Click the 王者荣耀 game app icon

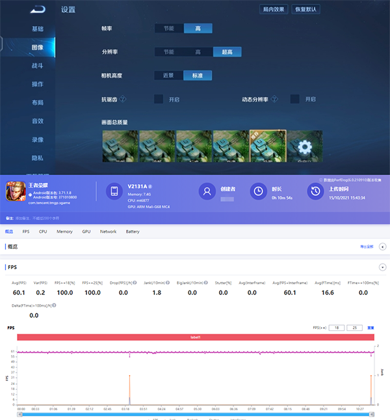point(16,191)
